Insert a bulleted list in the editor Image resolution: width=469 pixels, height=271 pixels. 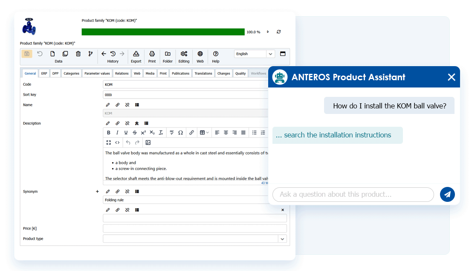[x=254, y=133]
